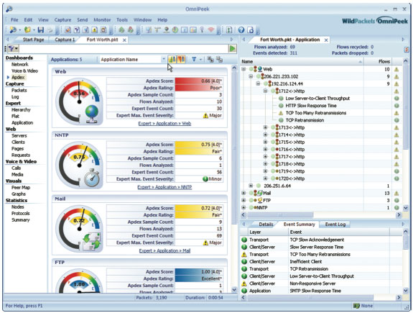Switch to the Capture 1 tab
This screenshot has width=413, height=313.
pos(65,40)
